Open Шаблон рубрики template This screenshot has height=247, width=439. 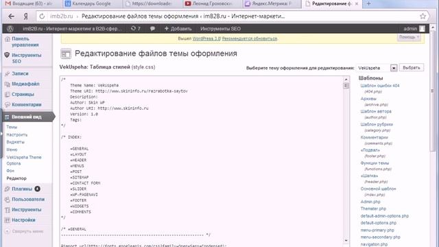377,124
